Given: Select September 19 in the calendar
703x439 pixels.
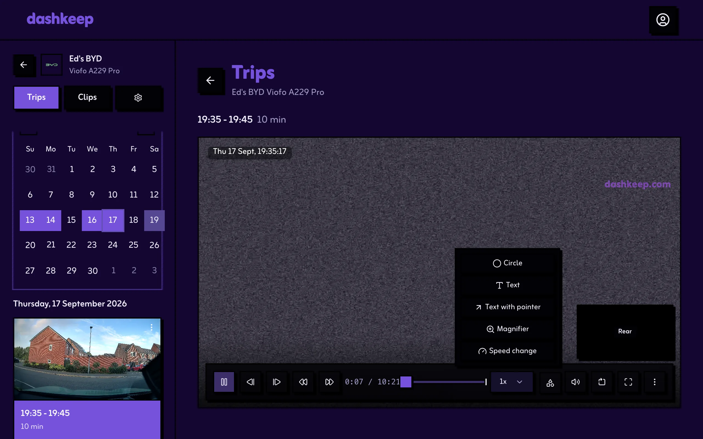Looking at the screenshot, I should pos(154,220).
